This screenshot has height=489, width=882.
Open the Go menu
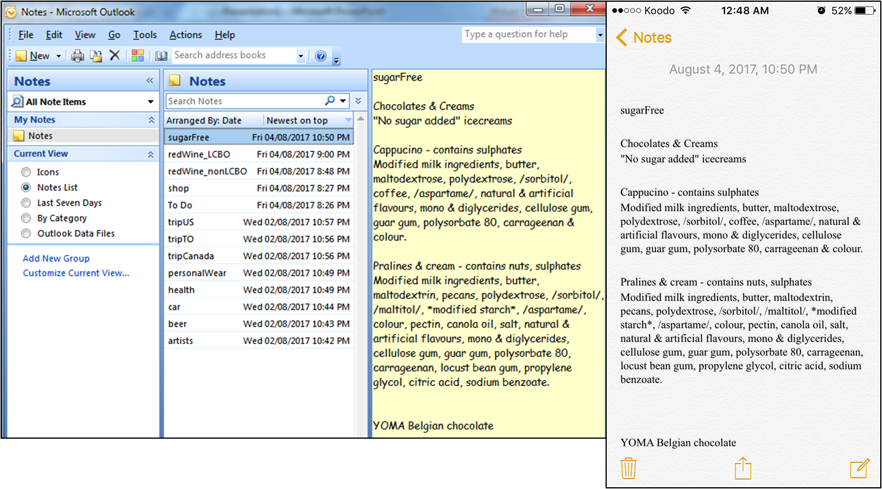pyautogui.click(x=114, y=35)
